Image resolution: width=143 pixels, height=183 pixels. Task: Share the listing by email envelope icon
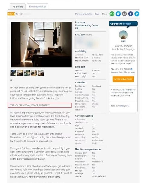coord(124,14)
